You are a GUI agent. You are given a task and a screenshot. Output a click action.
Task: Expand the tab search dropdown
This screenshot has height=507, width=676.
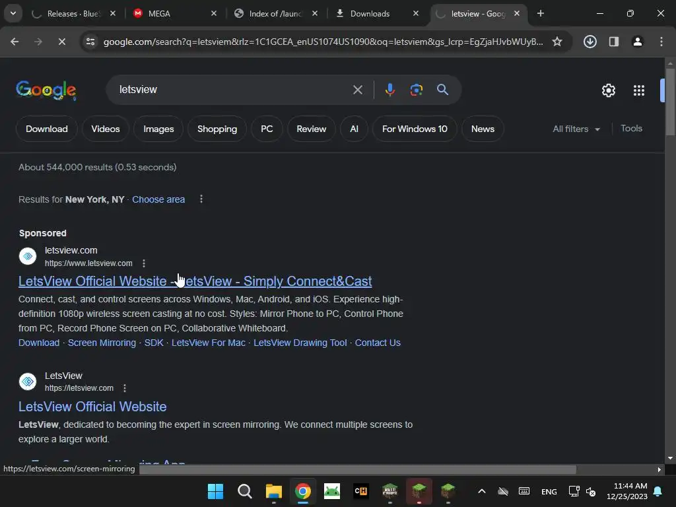(x=13, y=13)
